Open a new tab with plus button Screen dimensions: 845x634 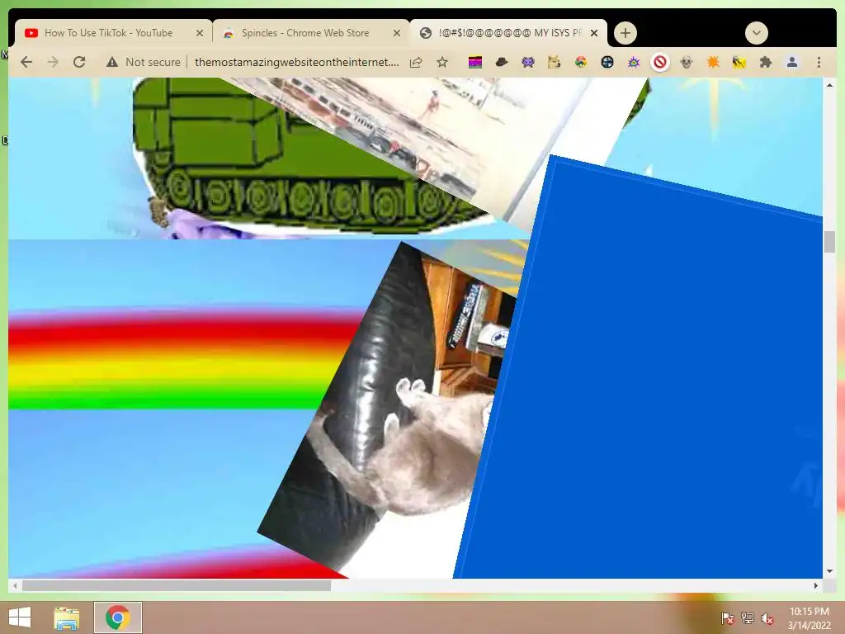(625, 33)
